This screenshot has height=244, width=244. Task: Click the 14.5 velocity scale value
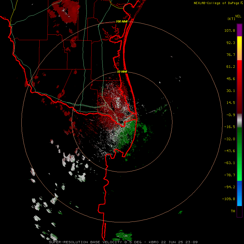click(231, 103)
